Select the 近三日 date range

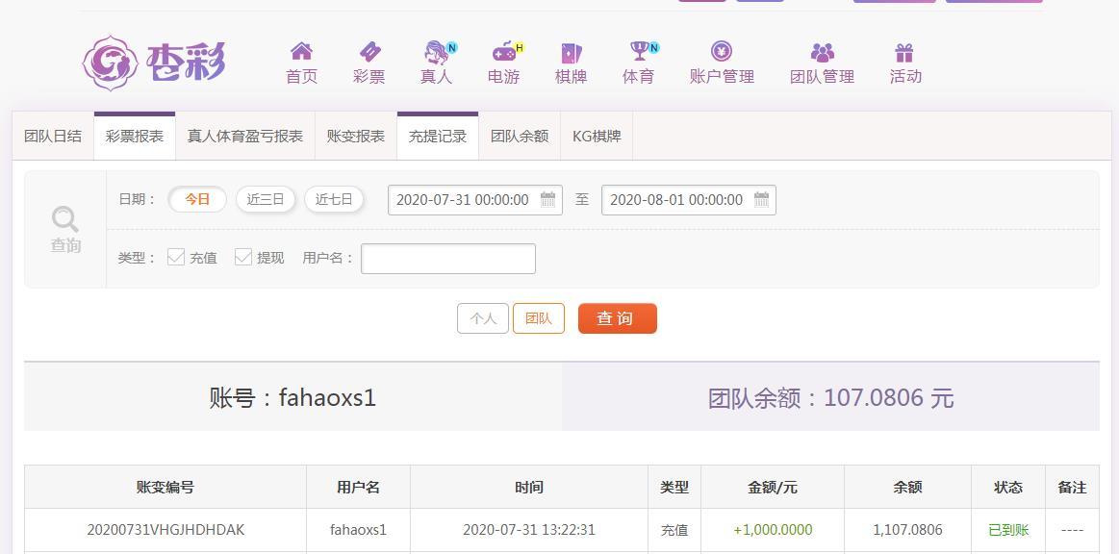(266, 200)
